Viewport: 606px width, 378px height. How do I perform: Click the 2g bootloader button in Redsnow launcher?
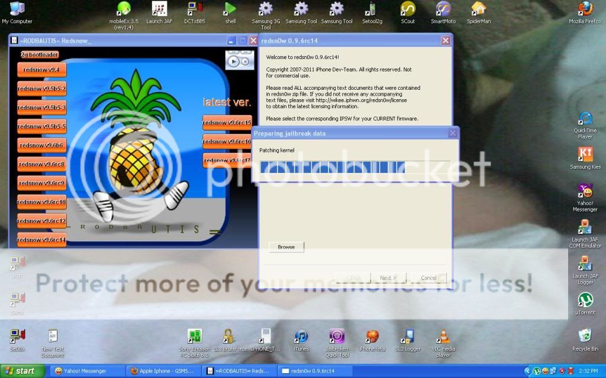pos(40,55)
